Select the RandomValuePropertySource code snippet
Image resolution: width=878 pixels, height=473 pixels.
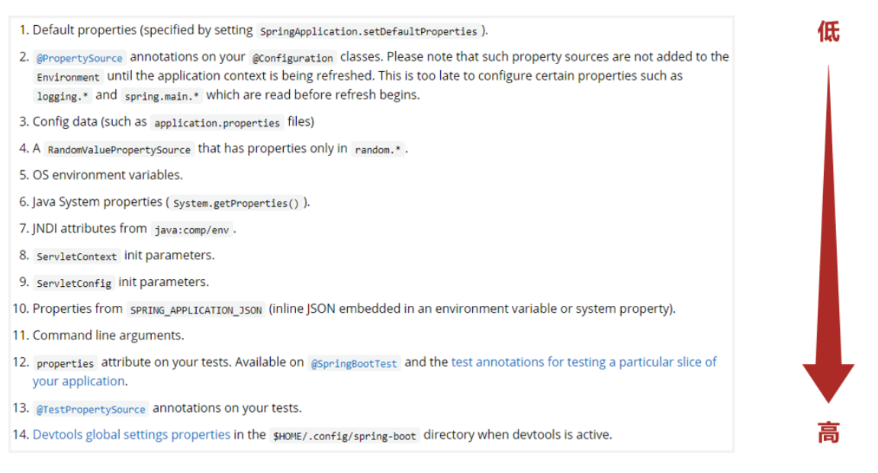click(118, 150)
